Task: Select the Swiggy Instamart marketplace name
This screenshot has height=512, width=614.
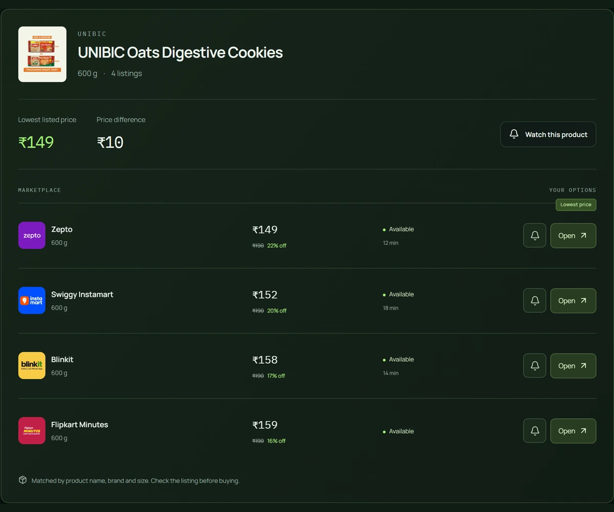Action: (x=82, y=294)
